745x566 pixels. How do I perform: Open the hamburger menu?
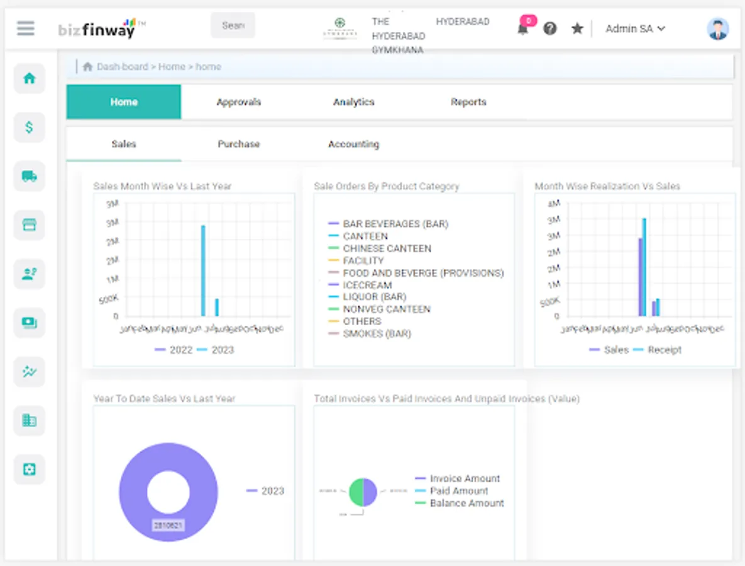click(26, 28)
